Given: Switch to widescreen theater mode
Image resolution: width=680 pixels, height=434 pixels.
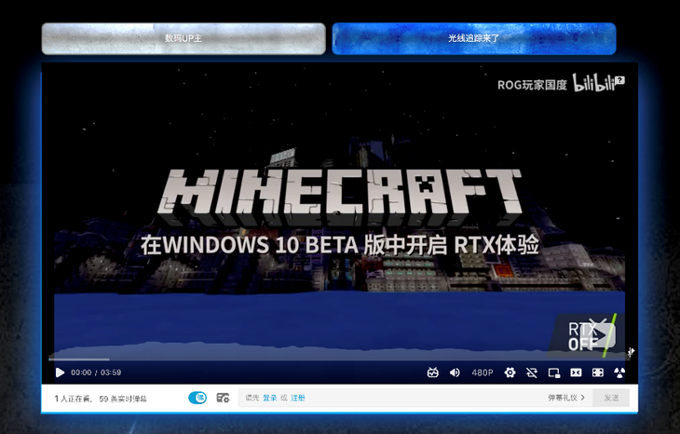Looking at the screenshot, I should [x=576, y=373].
